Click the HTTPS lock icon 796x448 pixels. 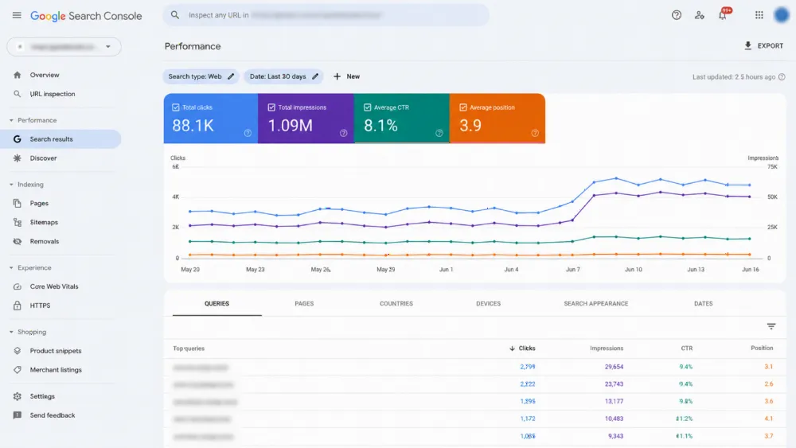coord(18,306)
